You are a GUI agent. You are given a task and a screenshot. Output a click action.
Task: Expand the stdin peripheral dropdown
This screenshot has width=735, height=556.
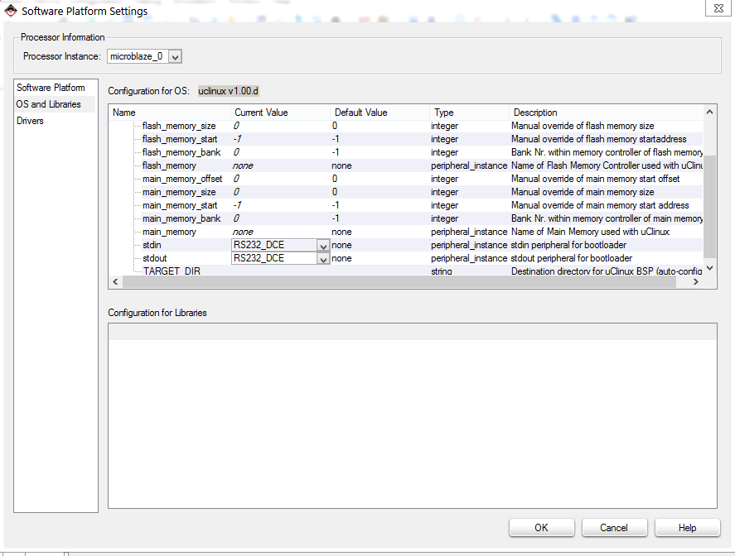click(x=322, y=246)
